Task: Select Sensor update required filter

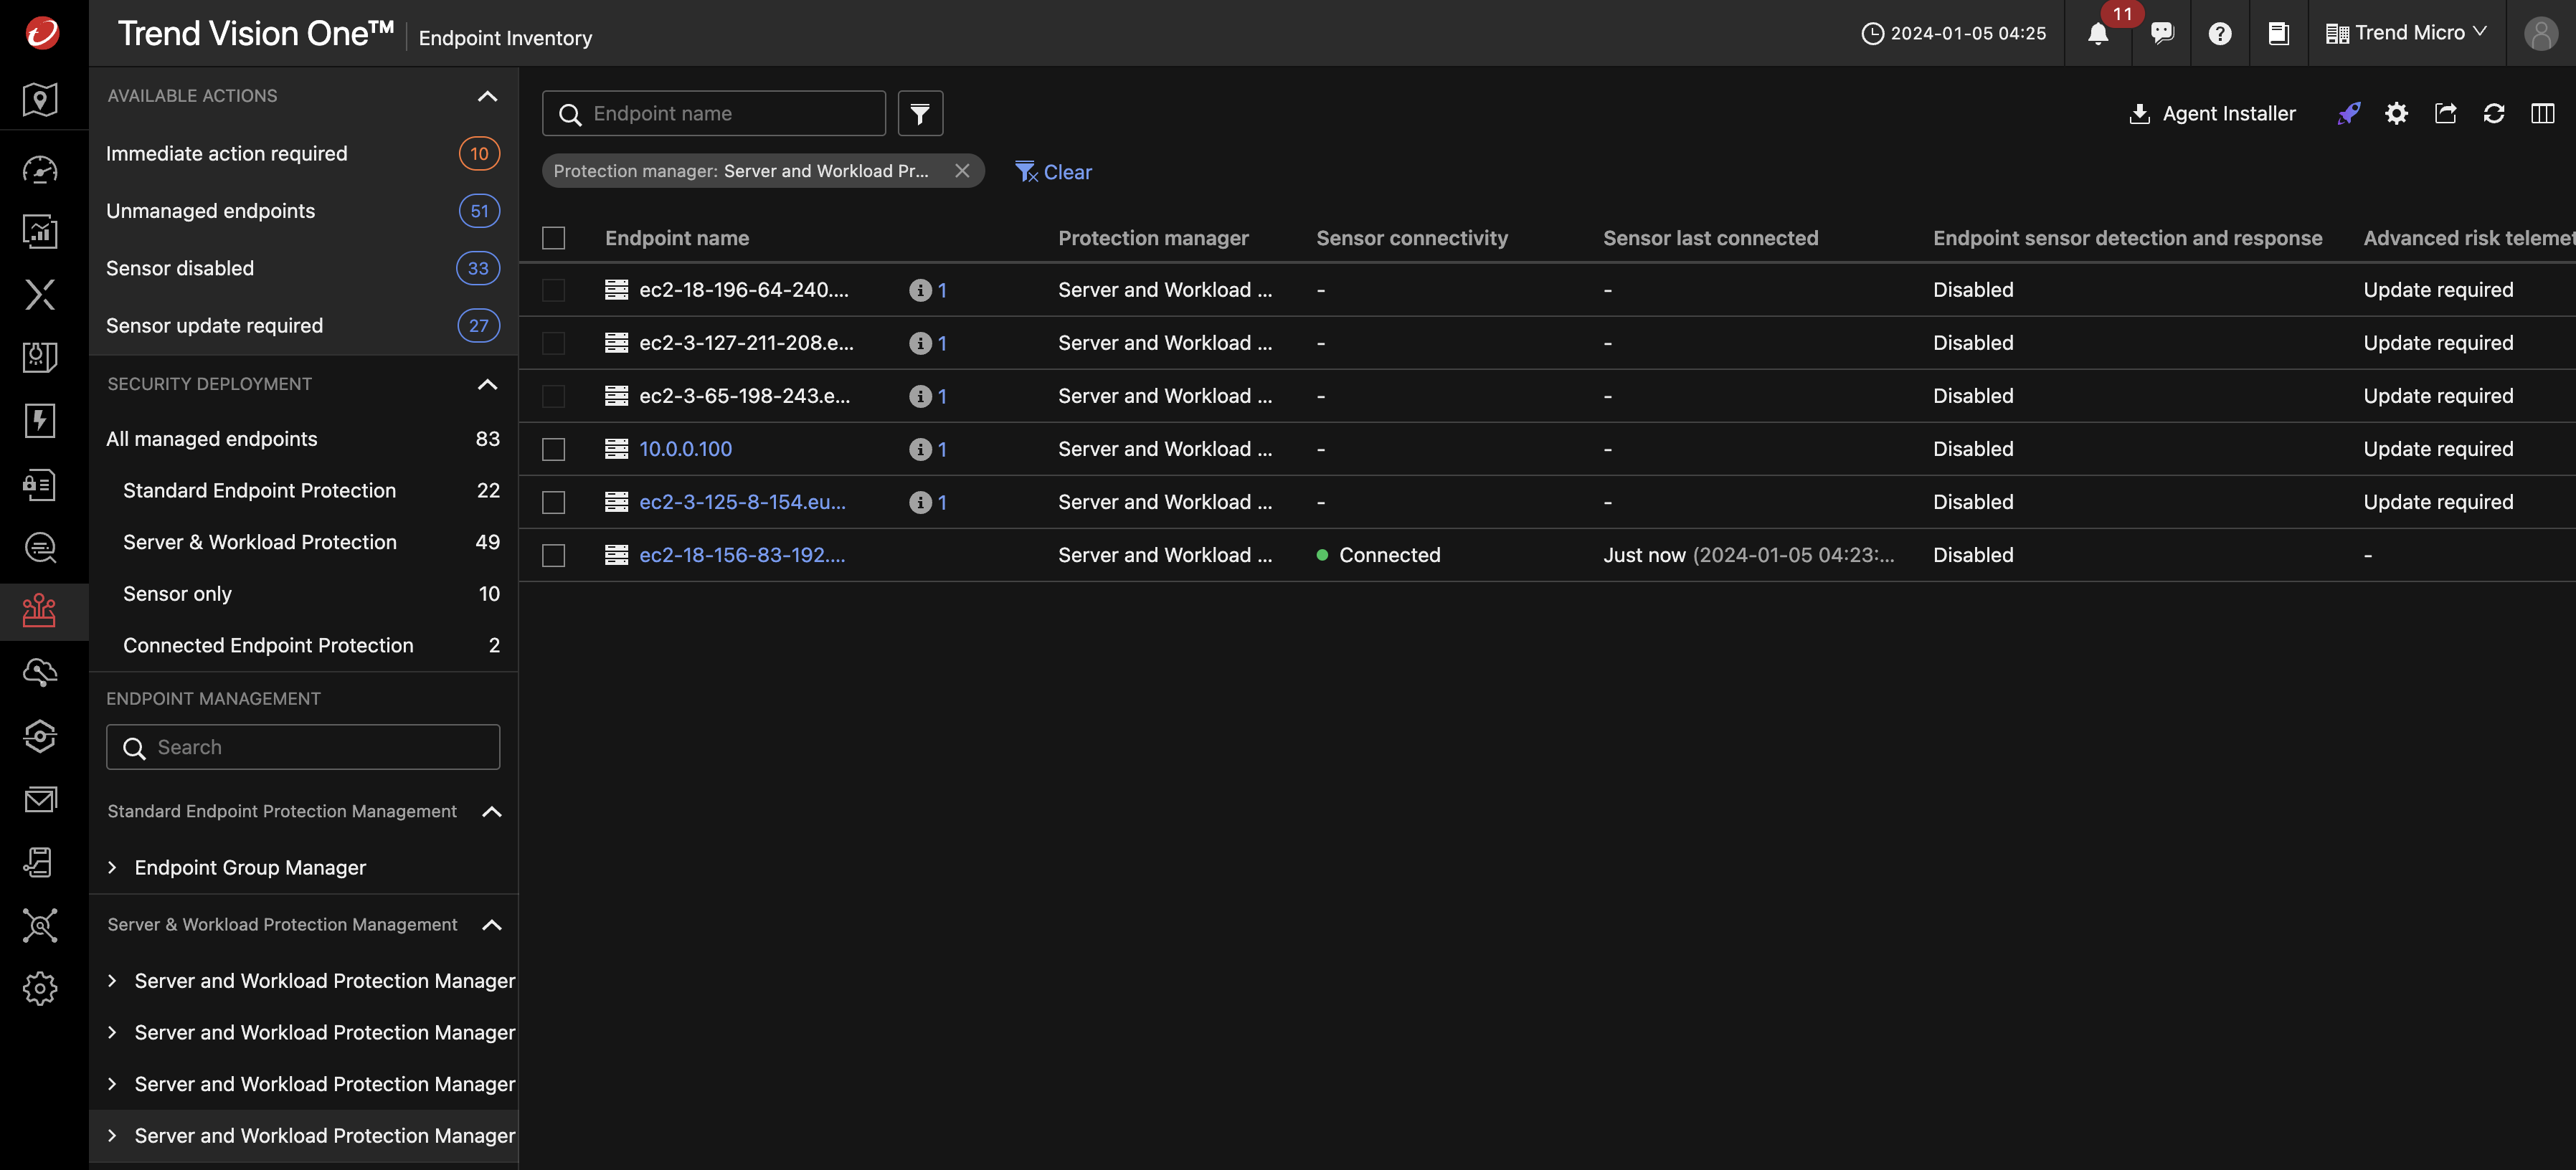Action: click(303, 326)
